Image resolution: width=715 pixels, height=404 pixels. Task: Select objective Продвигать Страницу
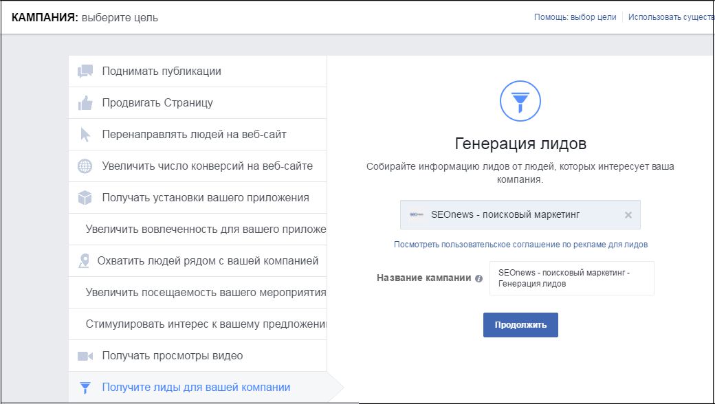[198, 103]
